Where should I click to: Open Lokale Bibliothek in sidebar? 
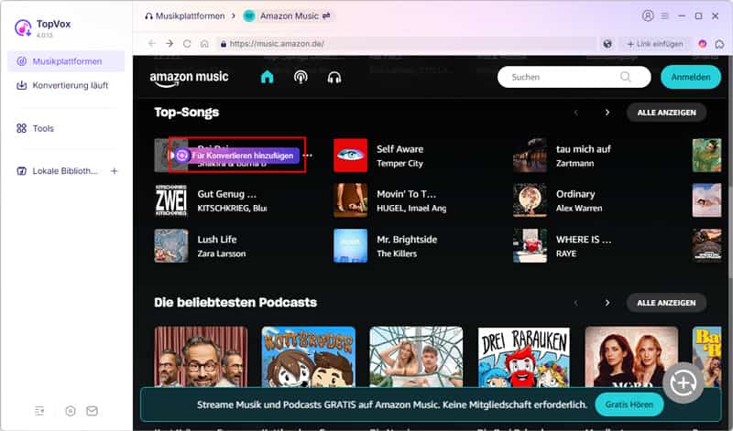coord(57,171)
